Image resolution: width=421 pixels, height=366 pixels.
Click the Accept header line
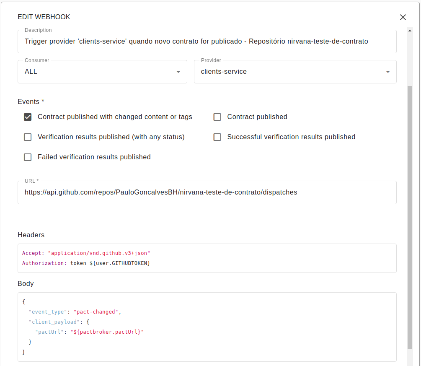tap(86, 253)
